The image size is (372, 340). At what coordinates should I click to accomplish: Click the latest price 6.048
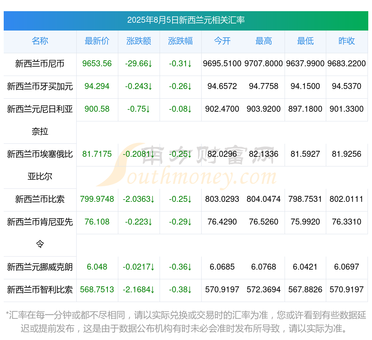97,267
